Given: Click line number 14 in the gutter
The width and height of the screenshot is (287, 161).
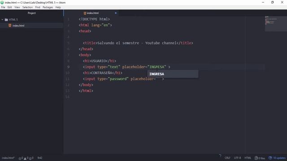Looking at the screenshot, I should click(x=67, y=97).
